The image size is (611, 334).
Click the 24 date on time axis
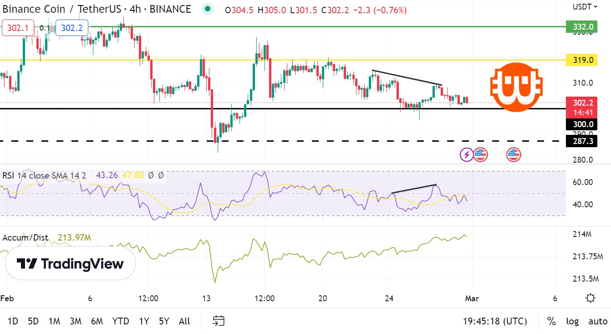click(389, 298)
